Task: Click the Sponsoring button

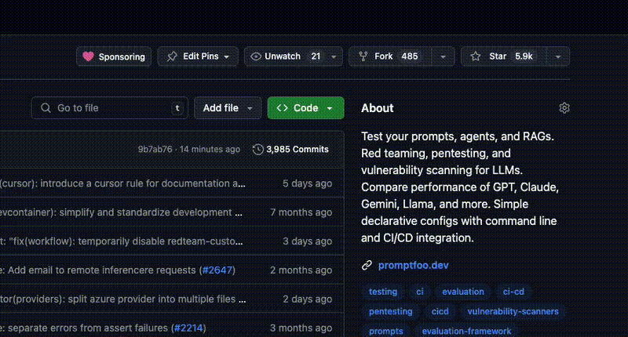Action: point(114,56)
